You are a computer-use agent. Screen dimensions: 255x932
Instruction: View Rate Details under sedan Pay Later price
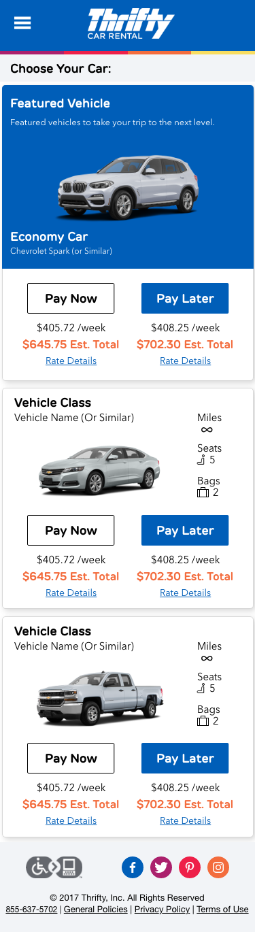(186, 593)
